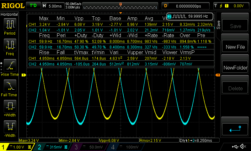The width and height of the screenshot is (251, 151).
Task: Select the +Width measurement icon
Action: (10, 106)
